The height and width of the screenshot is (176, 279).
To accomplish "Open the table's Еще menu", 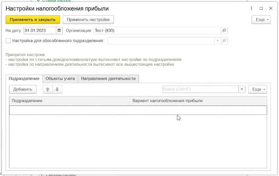I will tap(258, 89).
